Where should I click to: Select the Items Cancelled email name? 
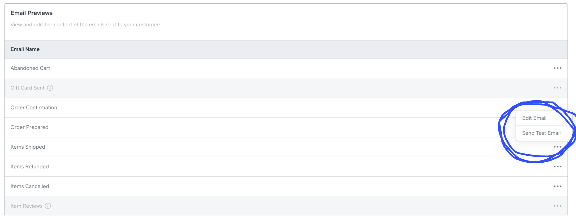[x=30, y=186]
